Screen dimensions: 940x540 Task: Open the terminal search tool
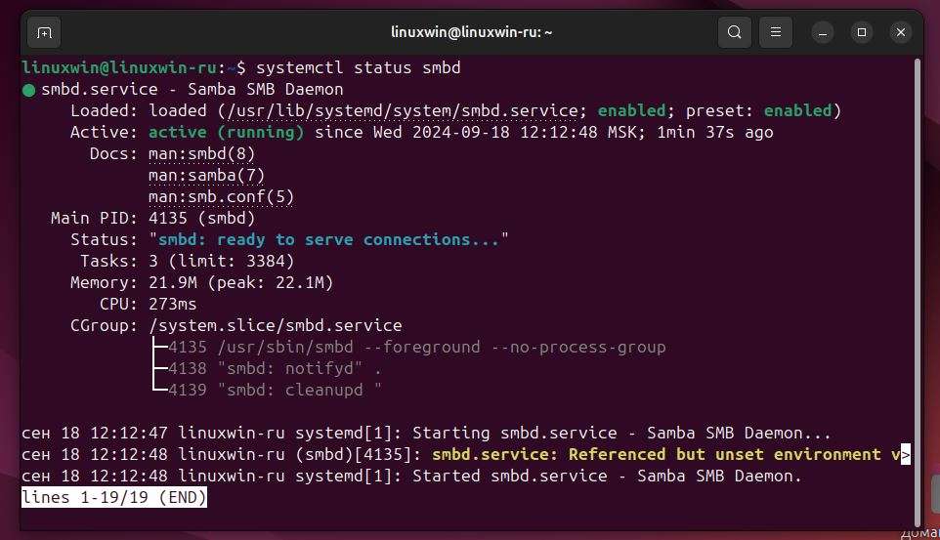point(735,32)
